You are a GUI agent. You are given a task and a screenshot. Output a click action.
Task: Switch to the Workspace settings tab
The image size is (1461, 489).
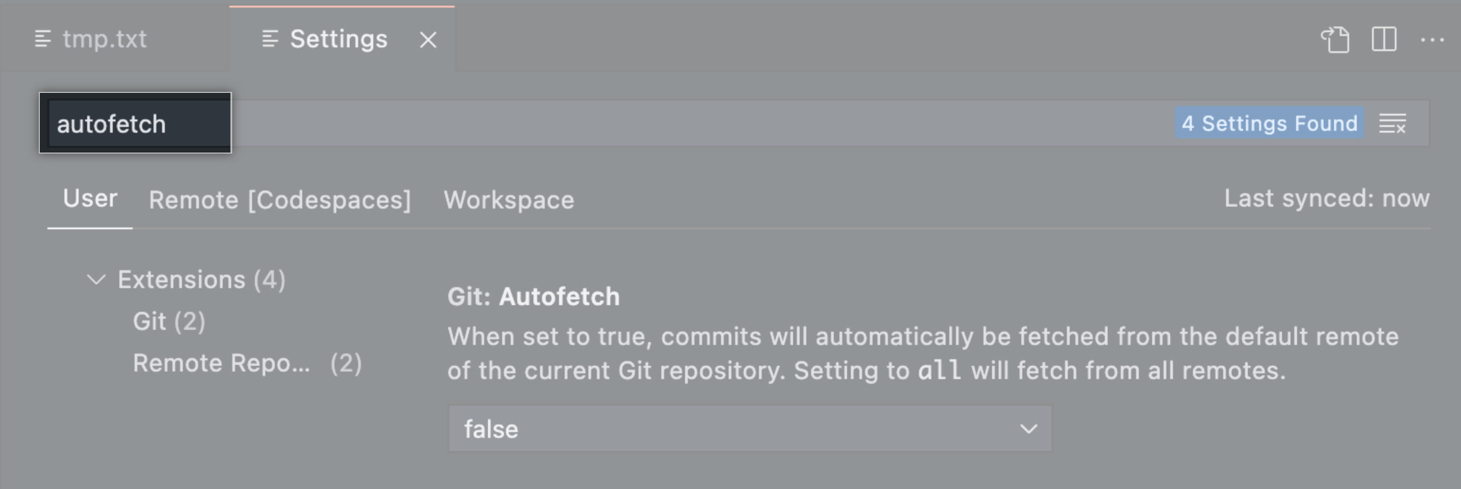[x=509, y=199]
